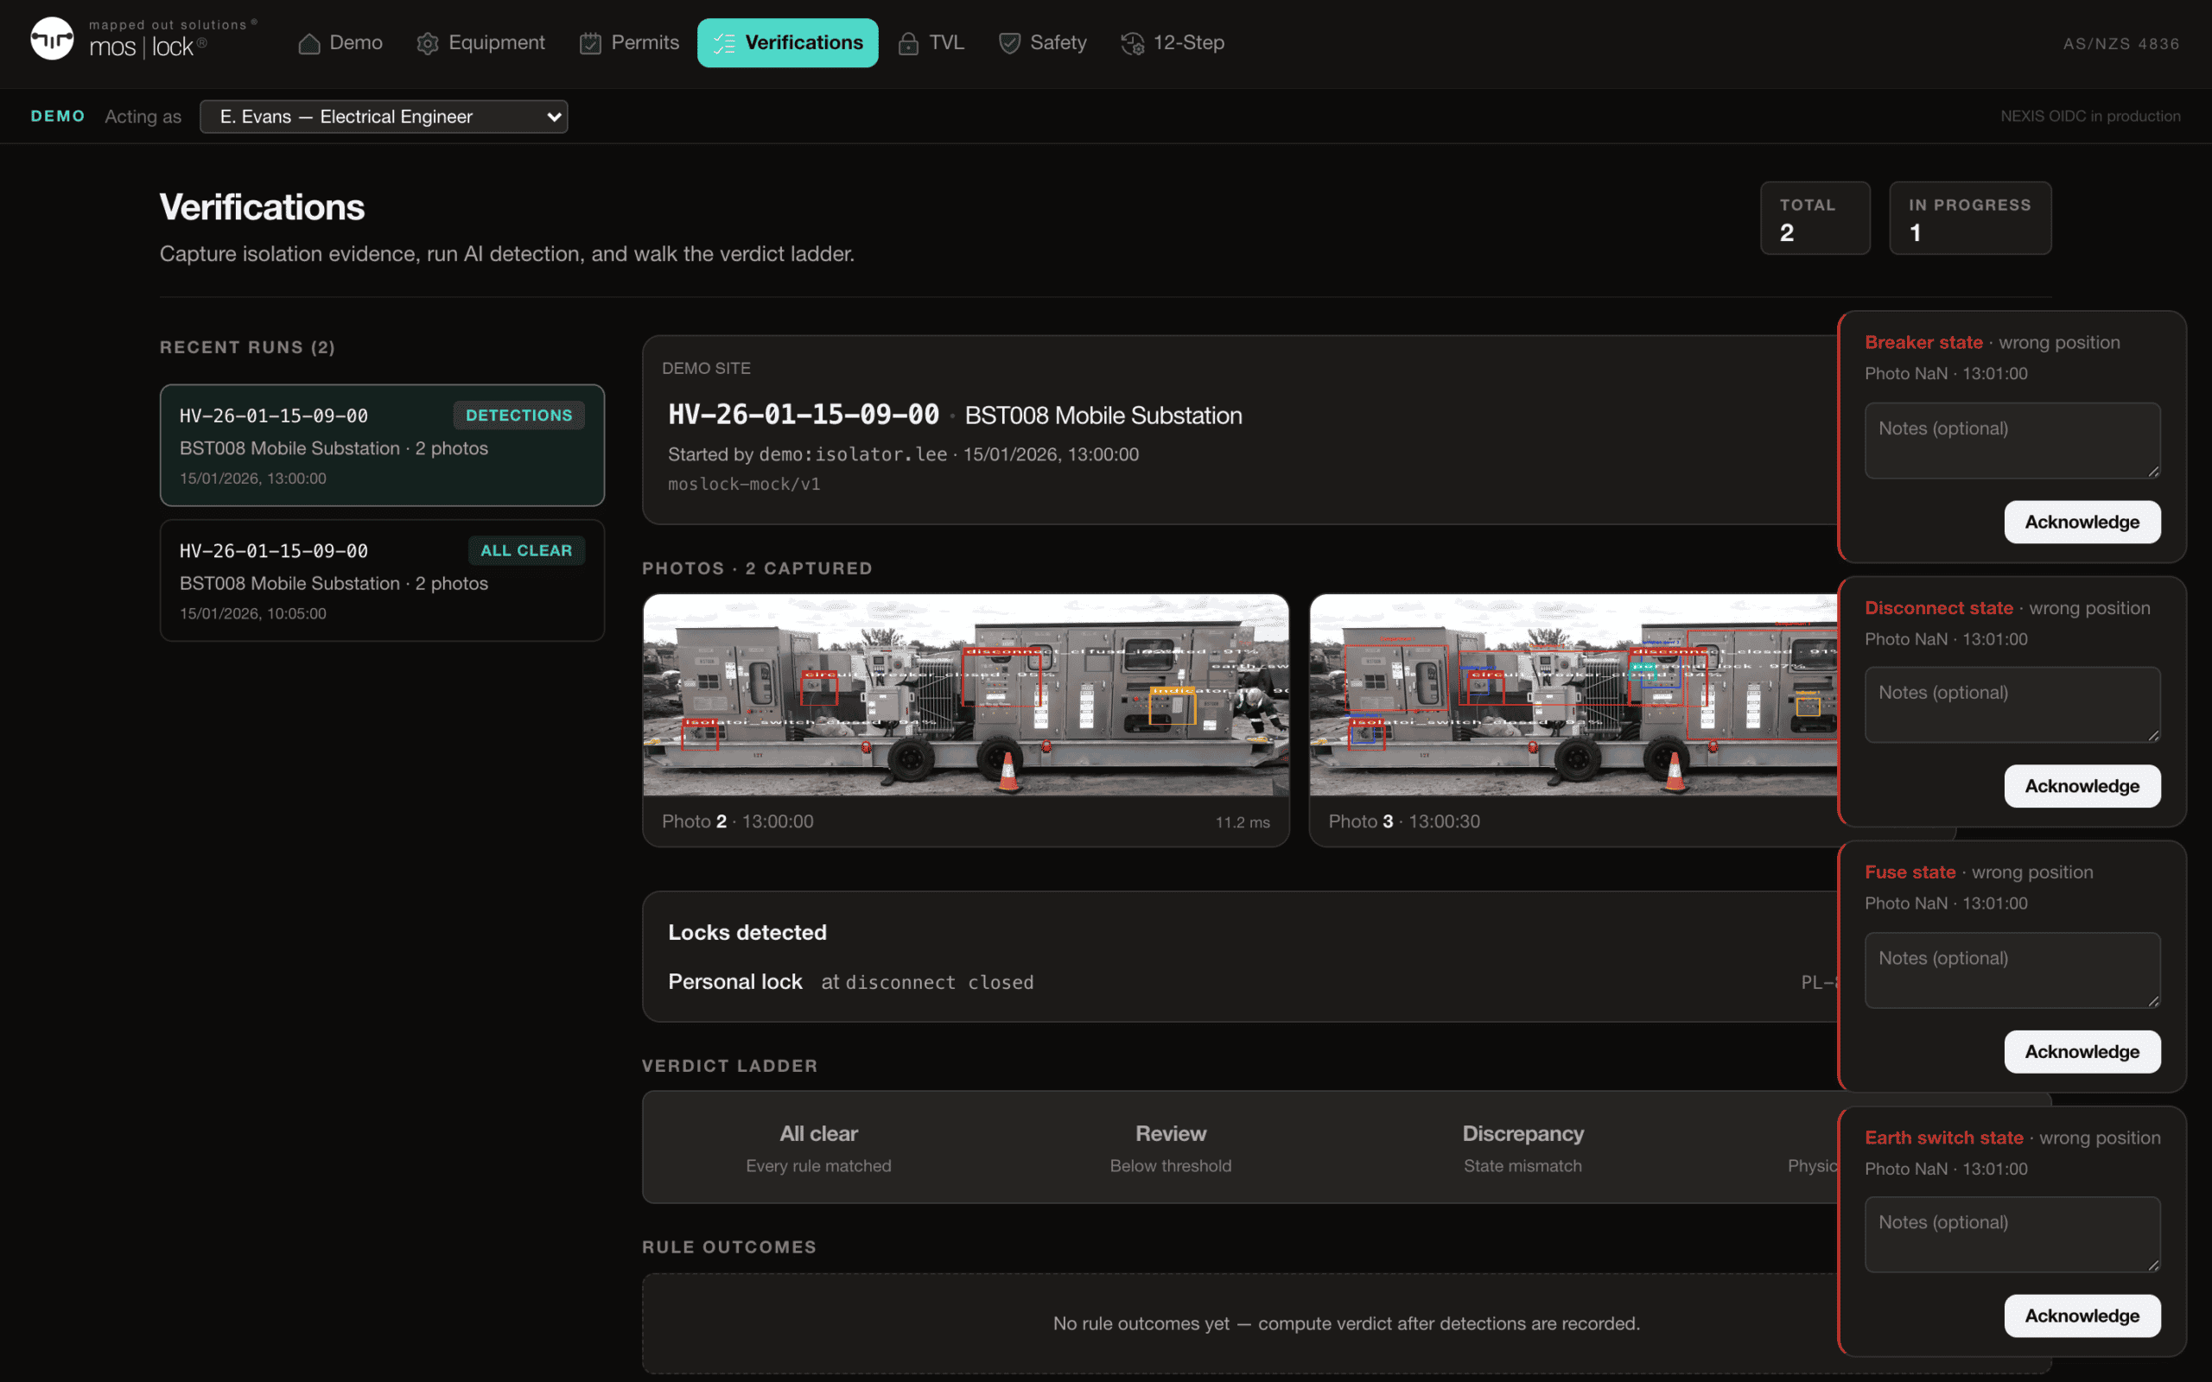Open the Acting as role dropdown
The width and height of the screenshot is (2212, 1382).
384,116
